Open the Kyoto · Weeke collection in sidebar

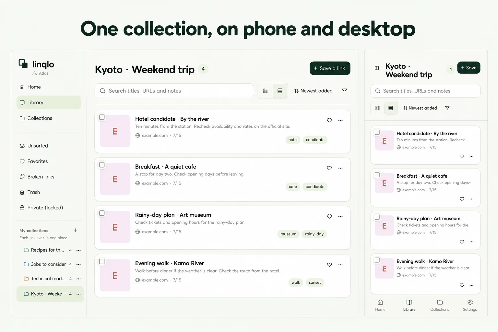tap(50, 294)
